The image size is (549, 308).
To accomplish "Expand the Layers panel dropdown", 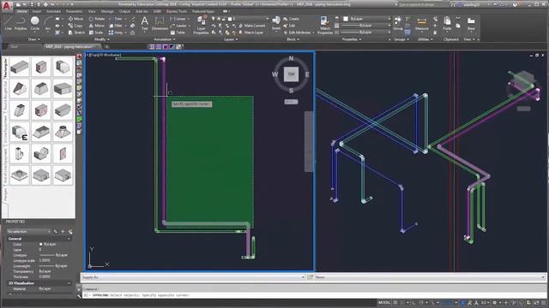I will [x=231, y=39].
